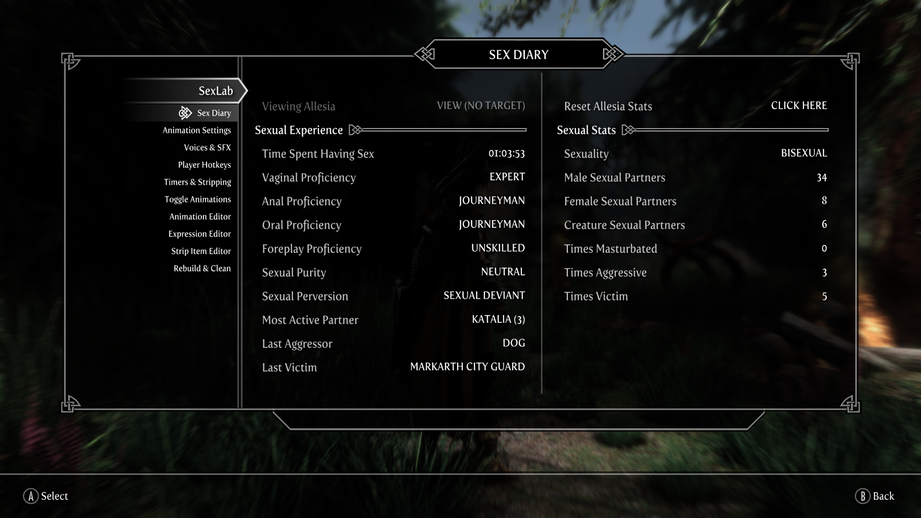
Task: Toggle the Rebuild & Clean option
Action: 201,268
